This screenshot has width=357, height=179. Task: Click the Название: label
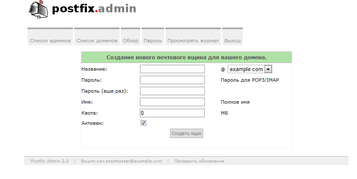pyautogui.click(x=94, y=69)
